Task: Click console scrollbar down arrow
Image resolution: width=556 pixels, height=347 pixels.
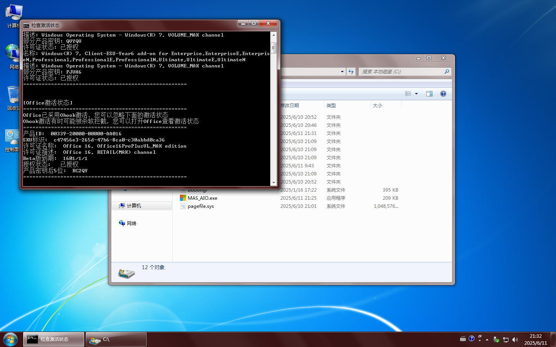Action: click(x=274, y=183)
